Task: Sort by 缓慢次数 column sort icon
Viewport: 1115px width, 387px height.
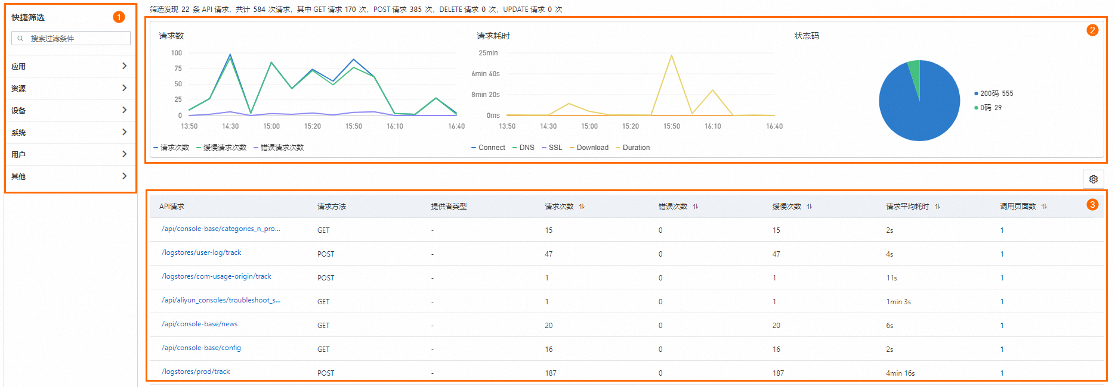Action: [x=810, y=207]
